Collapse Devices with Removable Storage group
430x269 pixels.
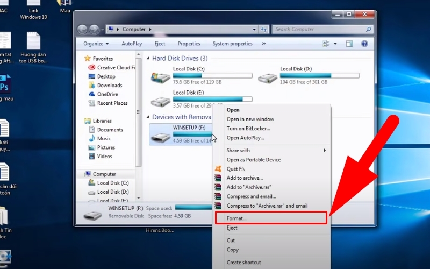pos(148,117)
